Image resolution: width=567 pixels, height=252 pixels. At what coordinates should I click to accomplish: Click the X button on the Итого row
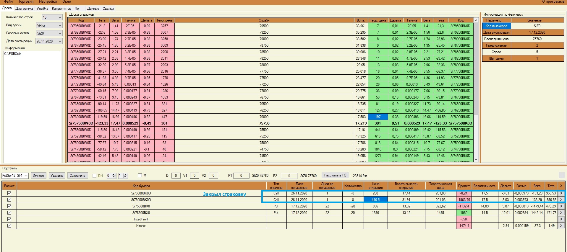[x=561, y=226]
